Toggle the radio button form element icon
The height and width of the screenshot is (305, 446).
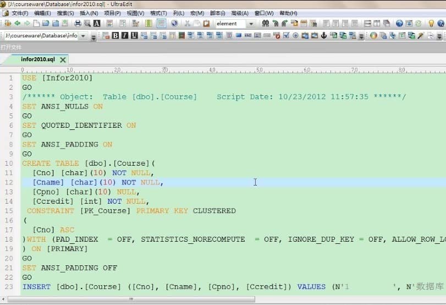(x=296, y=36)
